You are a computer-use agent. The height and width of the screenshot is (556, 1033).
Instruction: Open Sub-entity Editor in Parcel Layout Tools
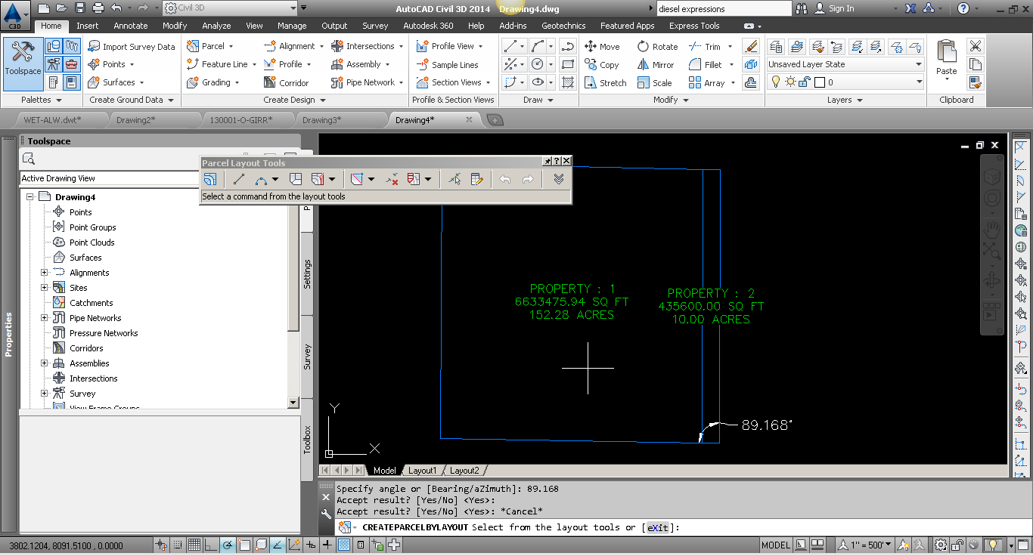(x=476, y=179)
